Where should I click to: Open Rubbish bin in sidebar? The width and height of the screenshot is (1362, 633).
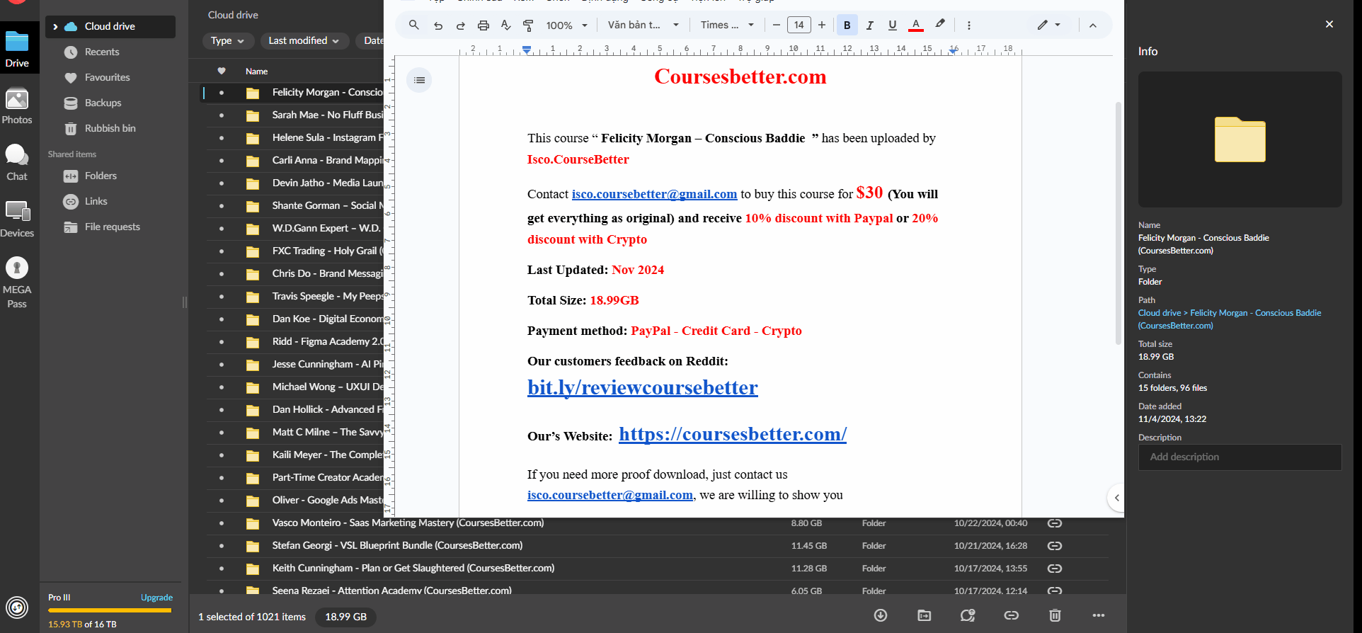pyautogui.click(x=110, y=128)
